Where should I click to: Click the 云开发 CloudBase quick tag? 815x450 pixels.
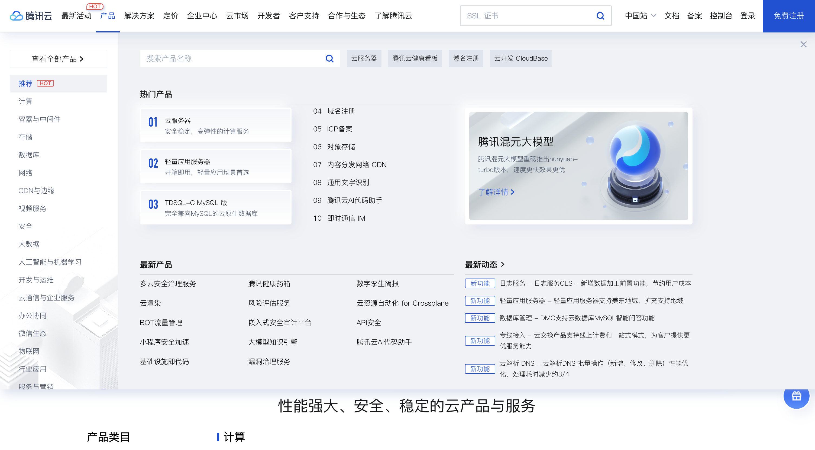coord(521,58)
